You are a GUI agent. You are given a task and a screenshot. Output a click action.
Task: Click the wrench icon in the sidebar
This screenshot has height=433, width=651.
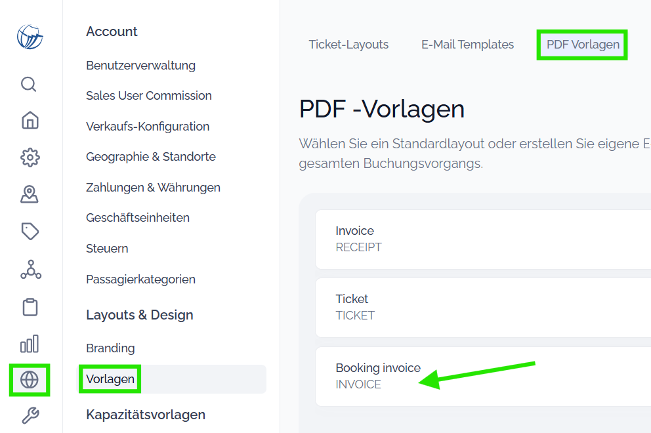click(29, 416)
